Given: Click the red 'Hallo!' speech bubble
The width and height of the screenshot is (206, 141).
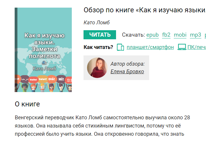Looking at the screenshot, I should (x=33, y=80).
